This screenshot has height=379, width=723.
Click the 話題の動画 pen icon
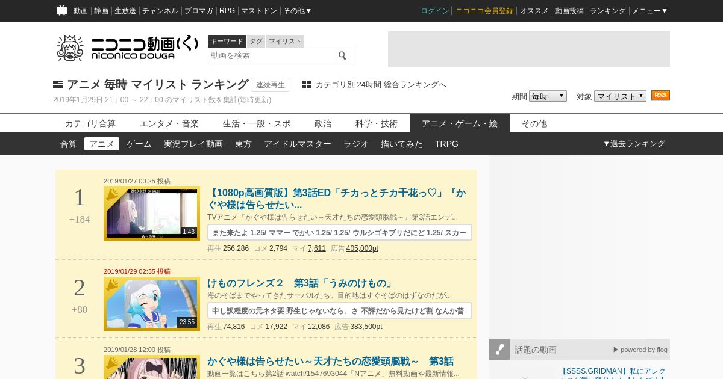point(499,350)
